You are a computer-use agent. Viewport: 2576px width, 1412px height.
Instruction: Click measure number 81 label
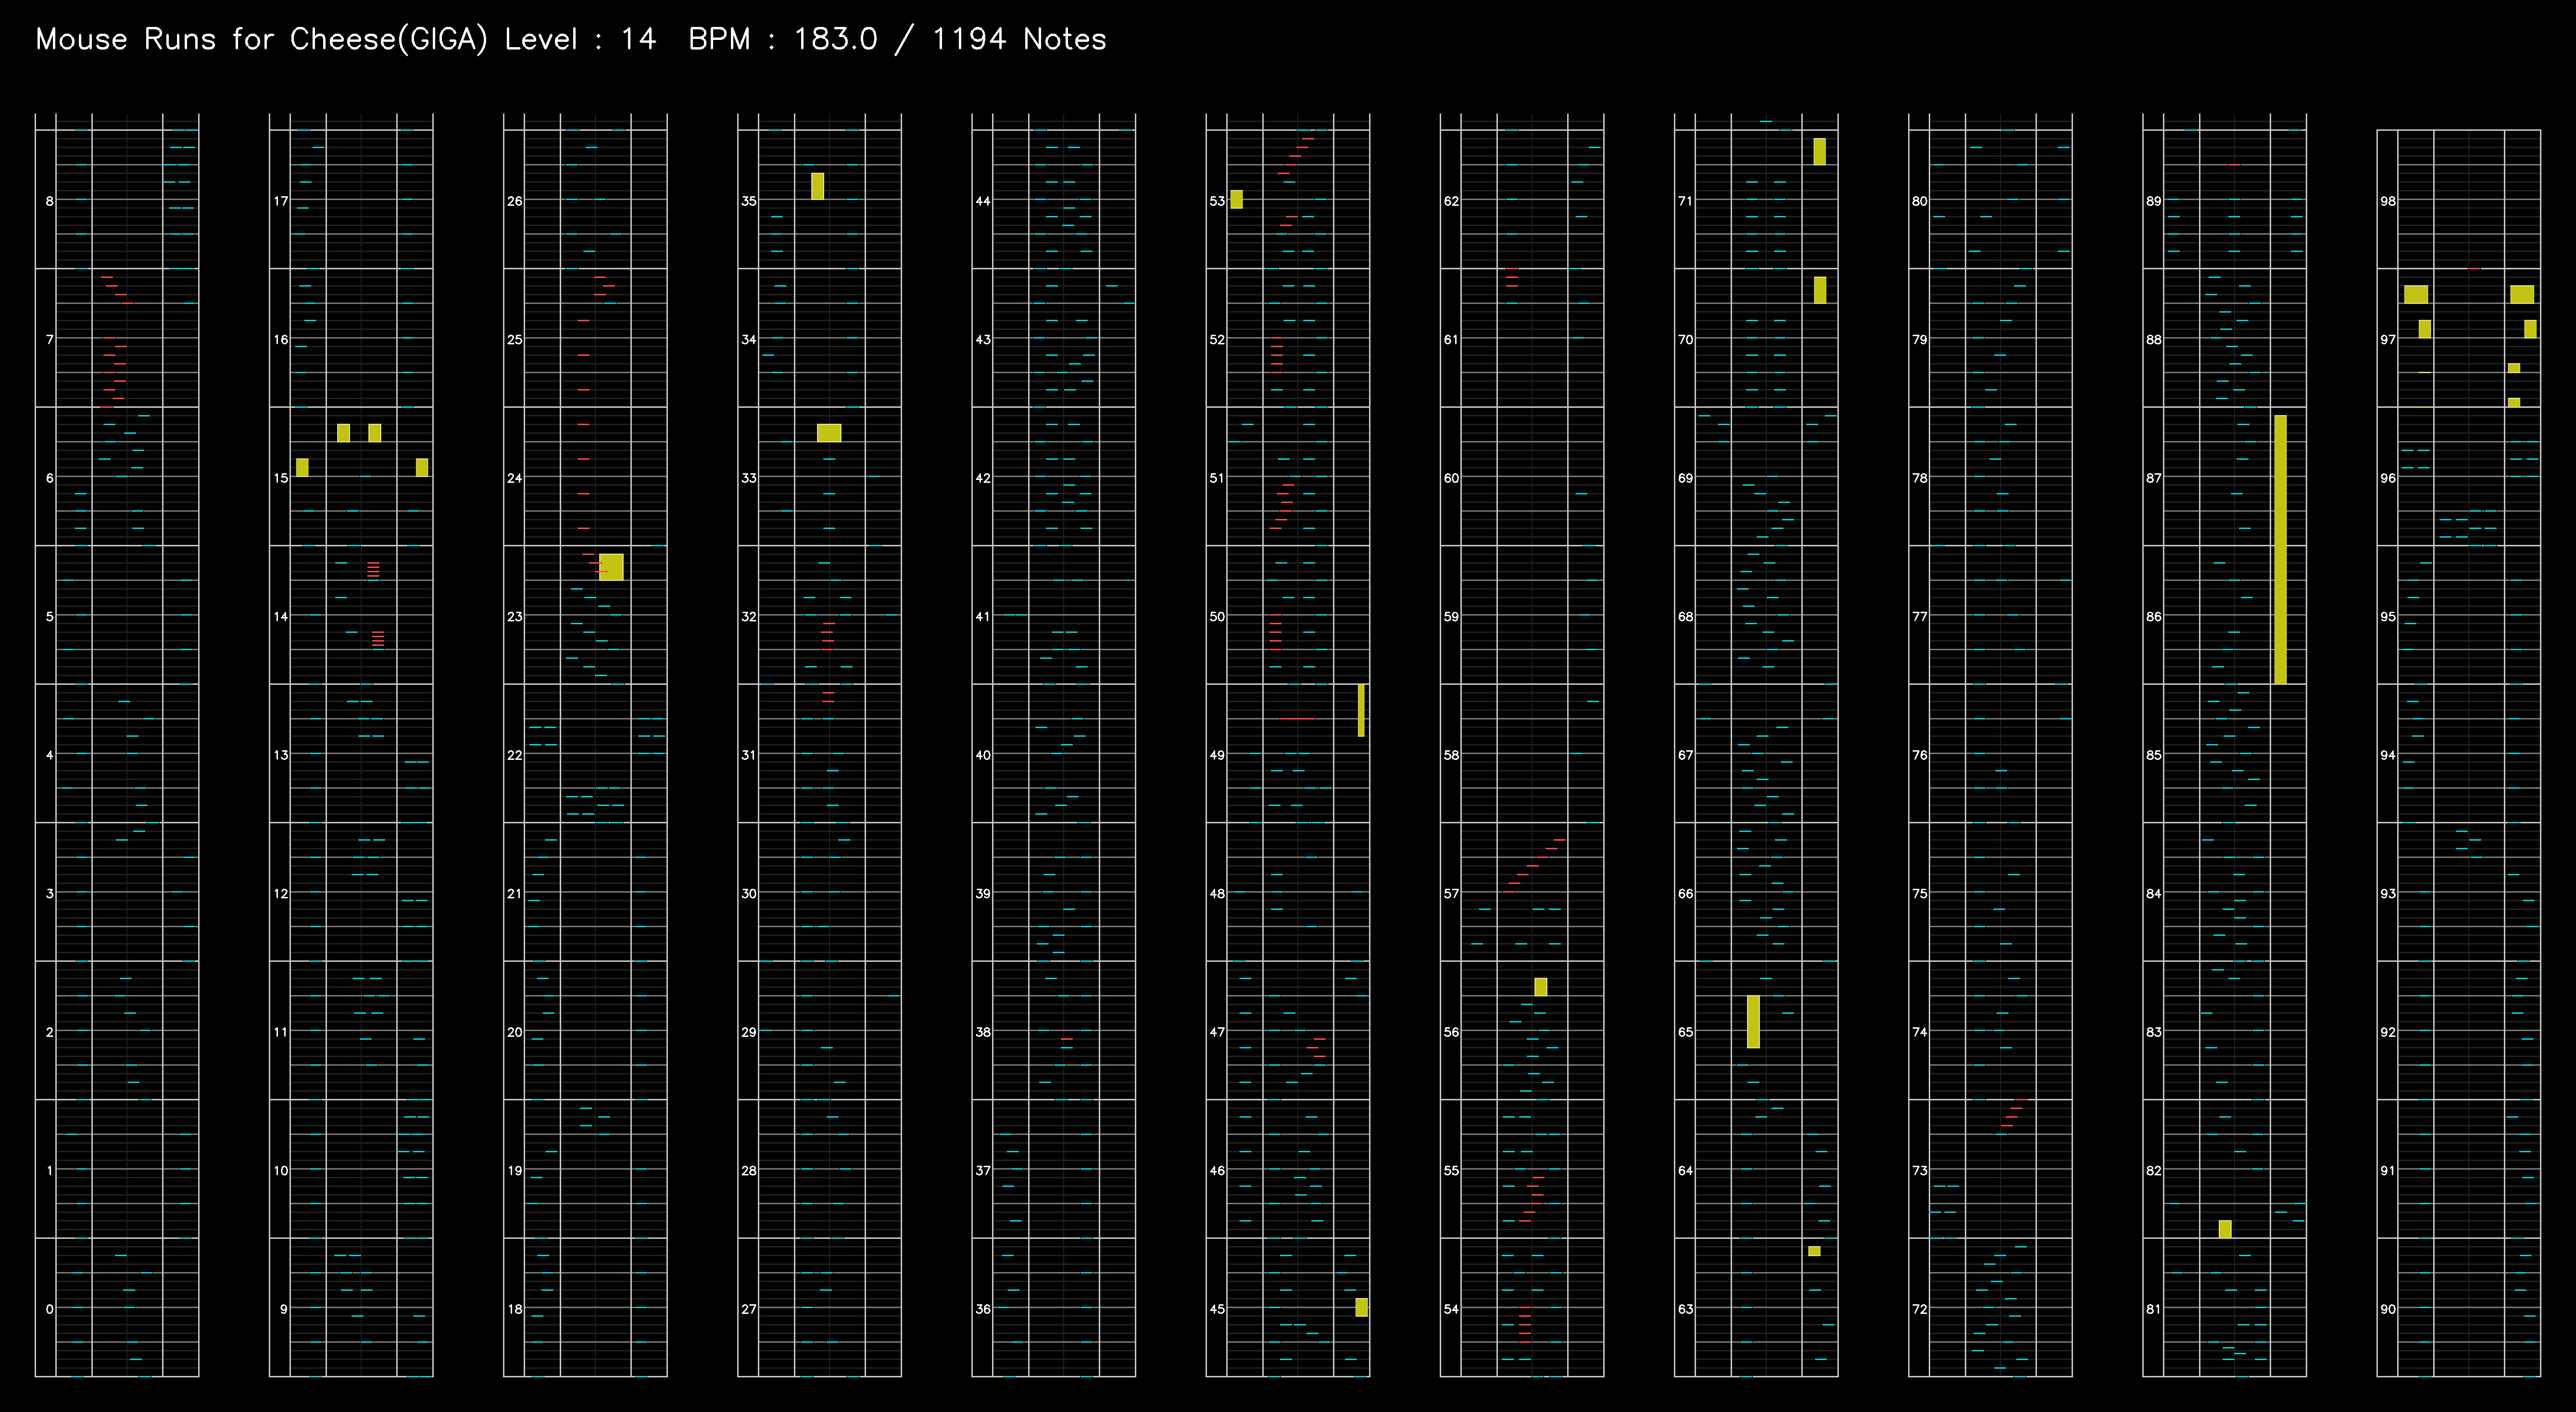2154,1309
